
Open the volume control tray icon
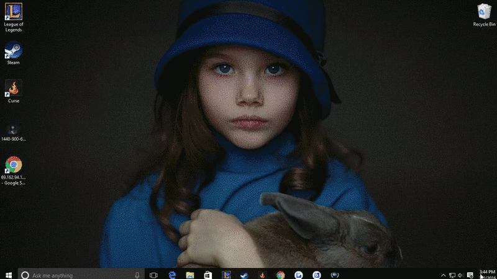pos(460,275)
